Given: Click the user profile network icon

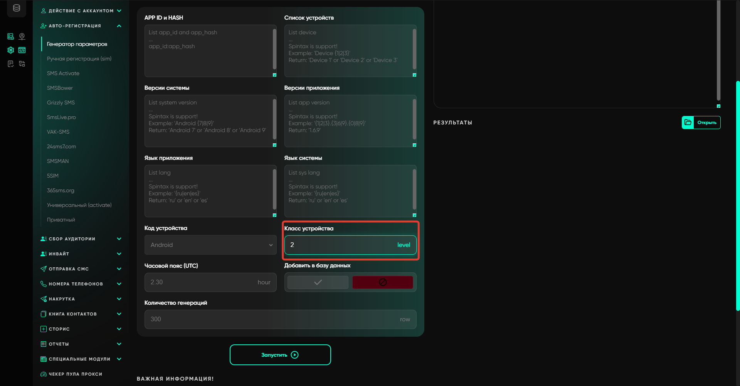Looking at the screenshot, I should coord(22,37).
